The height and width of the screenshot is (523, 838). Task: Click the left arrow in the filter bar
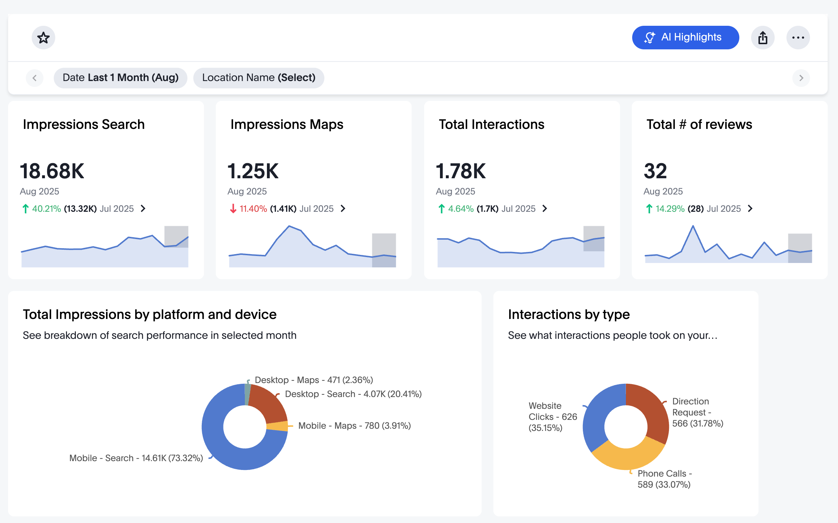click(x=34, y=78)
